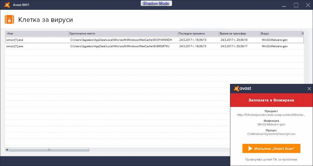This screenshot has width=313, height=166.
Task: Click last-modified time 24.5.2017 г. 18:36:15
Action: [x=193, y=46]
